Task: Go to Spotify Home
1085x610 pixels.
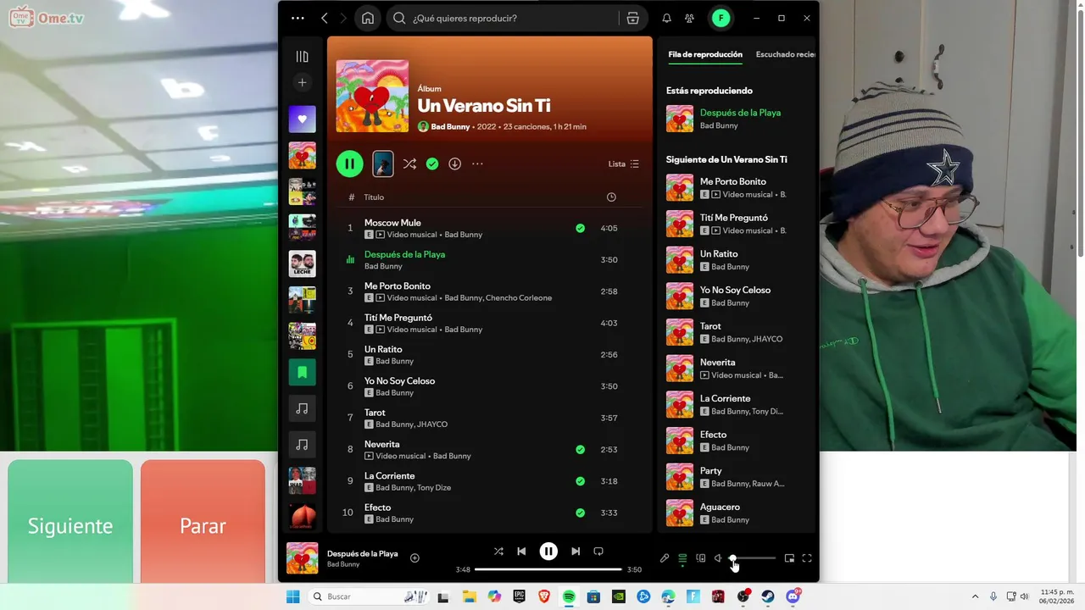Action: tap(367, 18)
